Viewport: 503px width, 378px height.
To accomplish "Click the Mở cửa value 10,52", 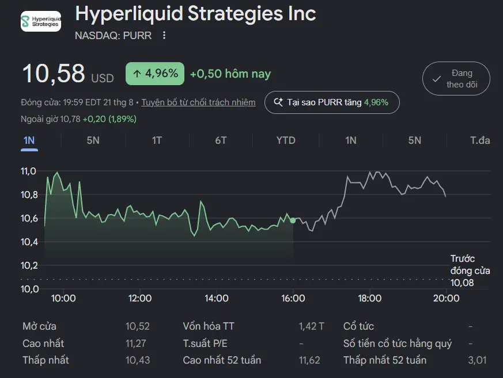I will [138, 326].
